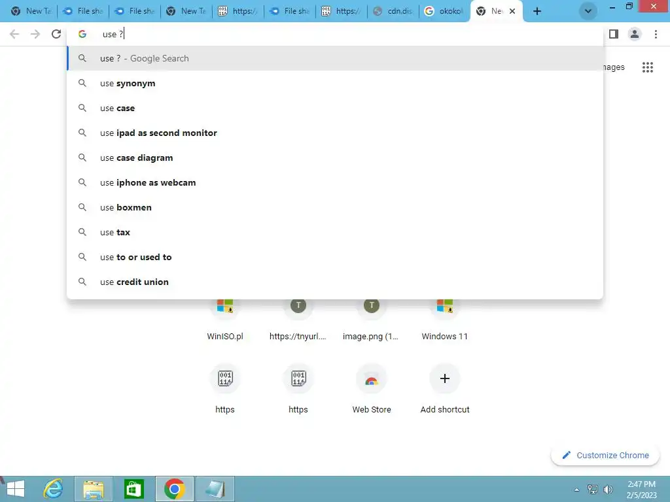This screenshot has width=670, height=502.
Task: Open the network tray icon
Action: [592, 489]
